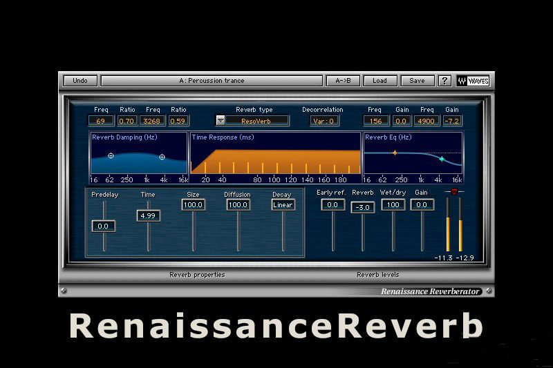This screenshot has height=368, width=553.
Task: Click the Diffusion slider handle 100.0
Action: pyautogui.click(x=238, y=204)
